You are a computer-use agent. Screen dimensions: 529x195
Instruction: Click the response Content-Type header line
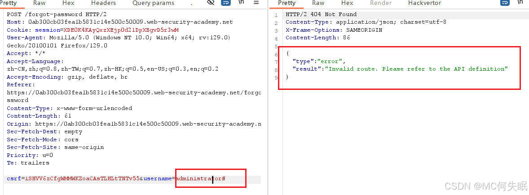[366, 22]
